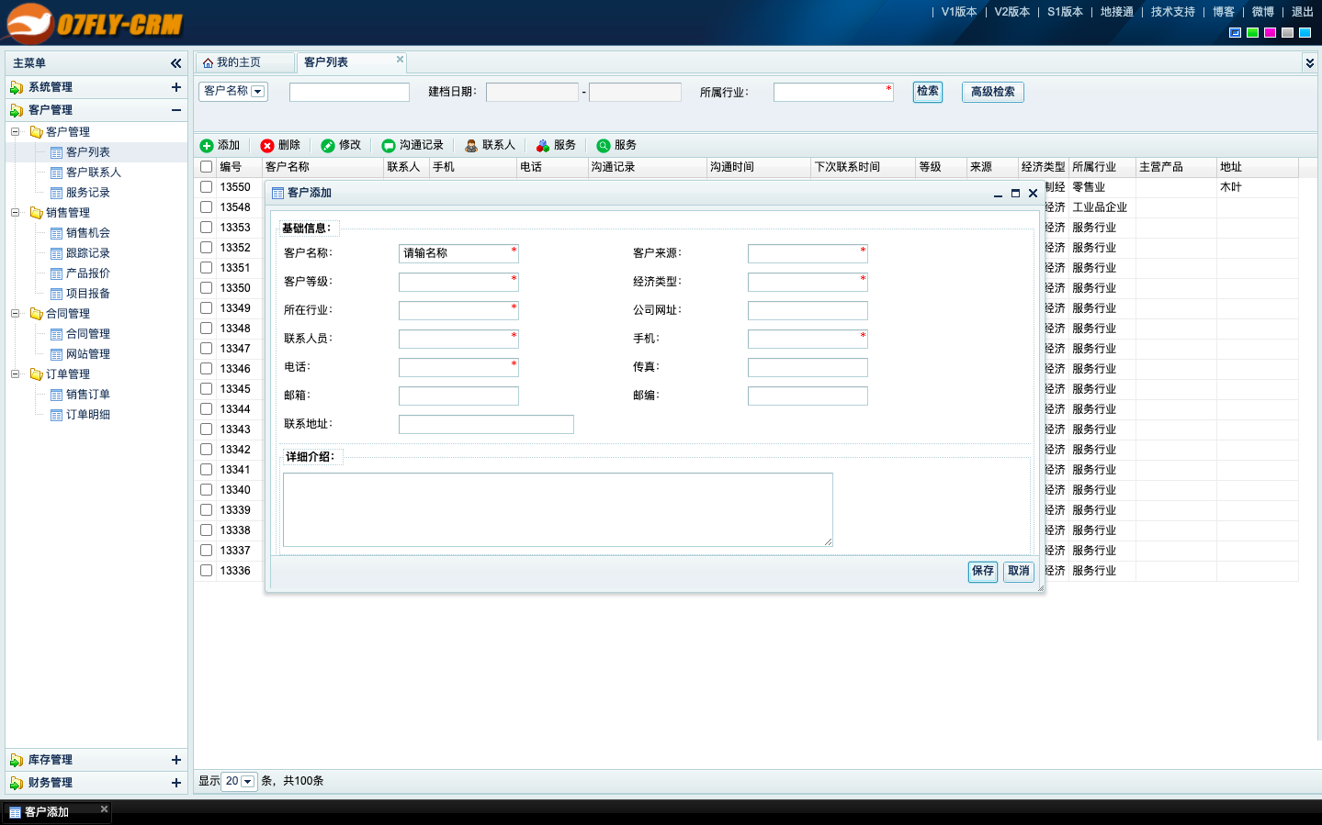Open 客户列表 in the sidebar tree

tap(88, 152)
